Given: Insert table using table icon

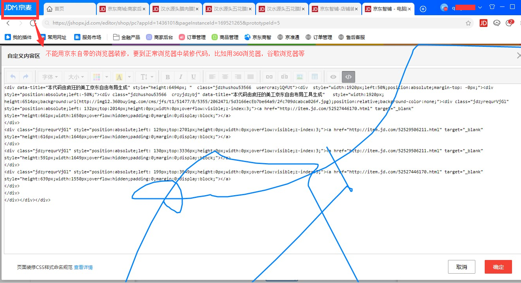Looking at the screenshot, I should coord(315,77).
